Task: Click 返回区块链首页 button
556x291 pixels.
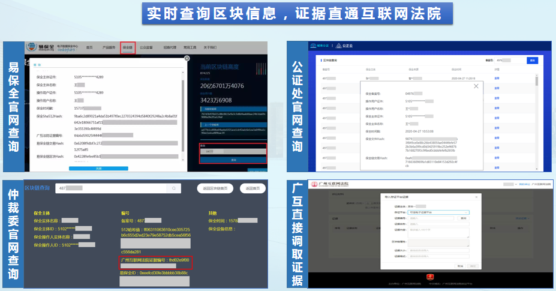Action: [215, 188]
